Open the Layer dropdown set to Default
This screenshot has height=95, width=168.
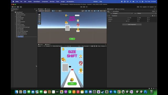pyautogui.click(x=147, y=13)
